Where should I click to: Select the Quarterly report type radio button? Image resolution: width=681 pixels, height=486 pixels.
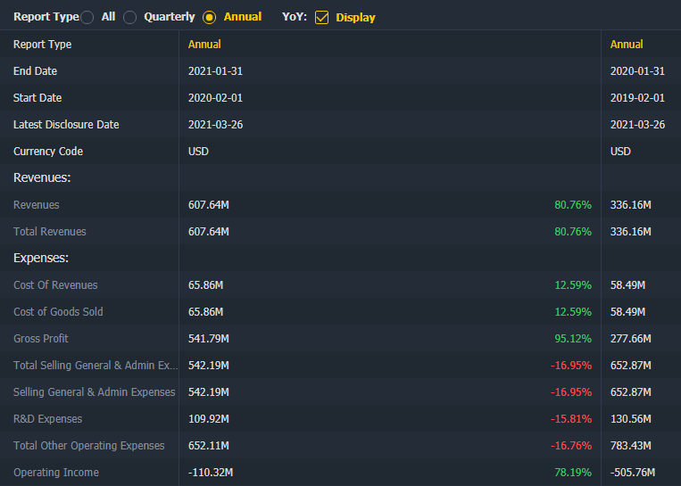coord(129,17)
